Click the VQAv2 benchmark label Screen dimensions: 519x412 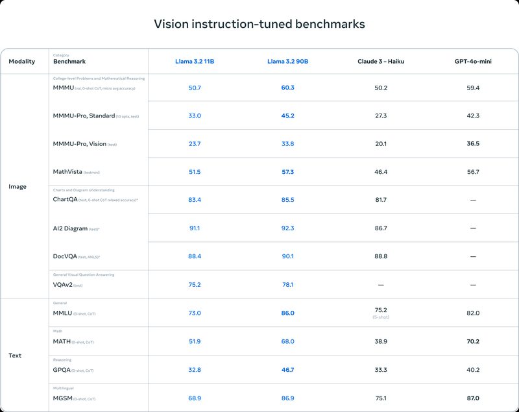(x=62, y=285)
